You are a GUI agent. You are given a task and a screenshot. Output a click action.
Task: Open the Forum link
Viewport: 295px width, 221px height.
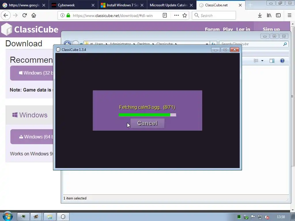tap(212, 29)
